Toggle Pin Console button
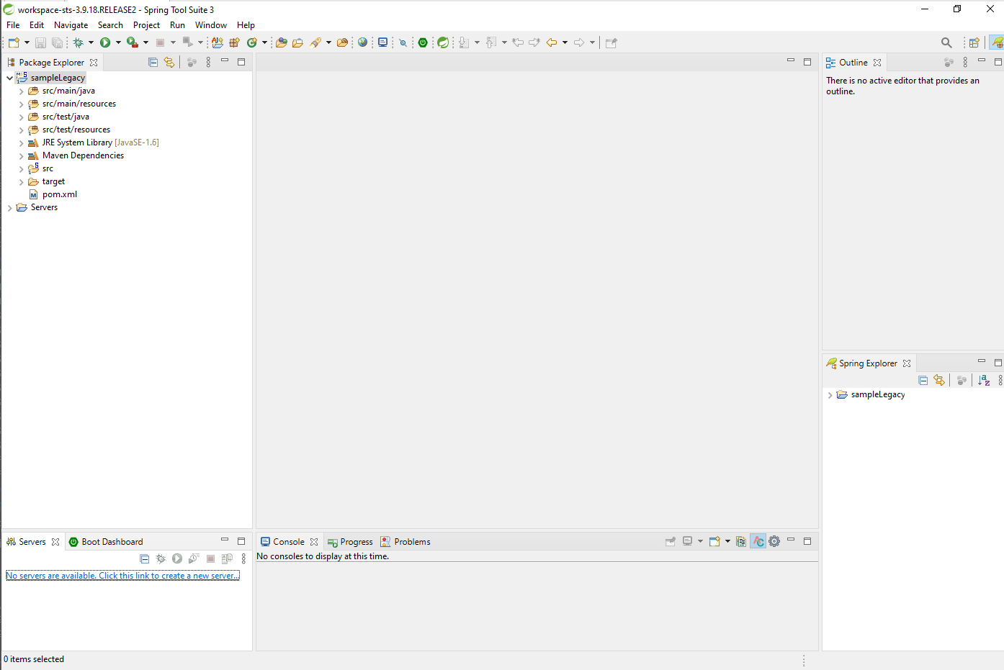The image size is (1004, 670). (671, 541)
